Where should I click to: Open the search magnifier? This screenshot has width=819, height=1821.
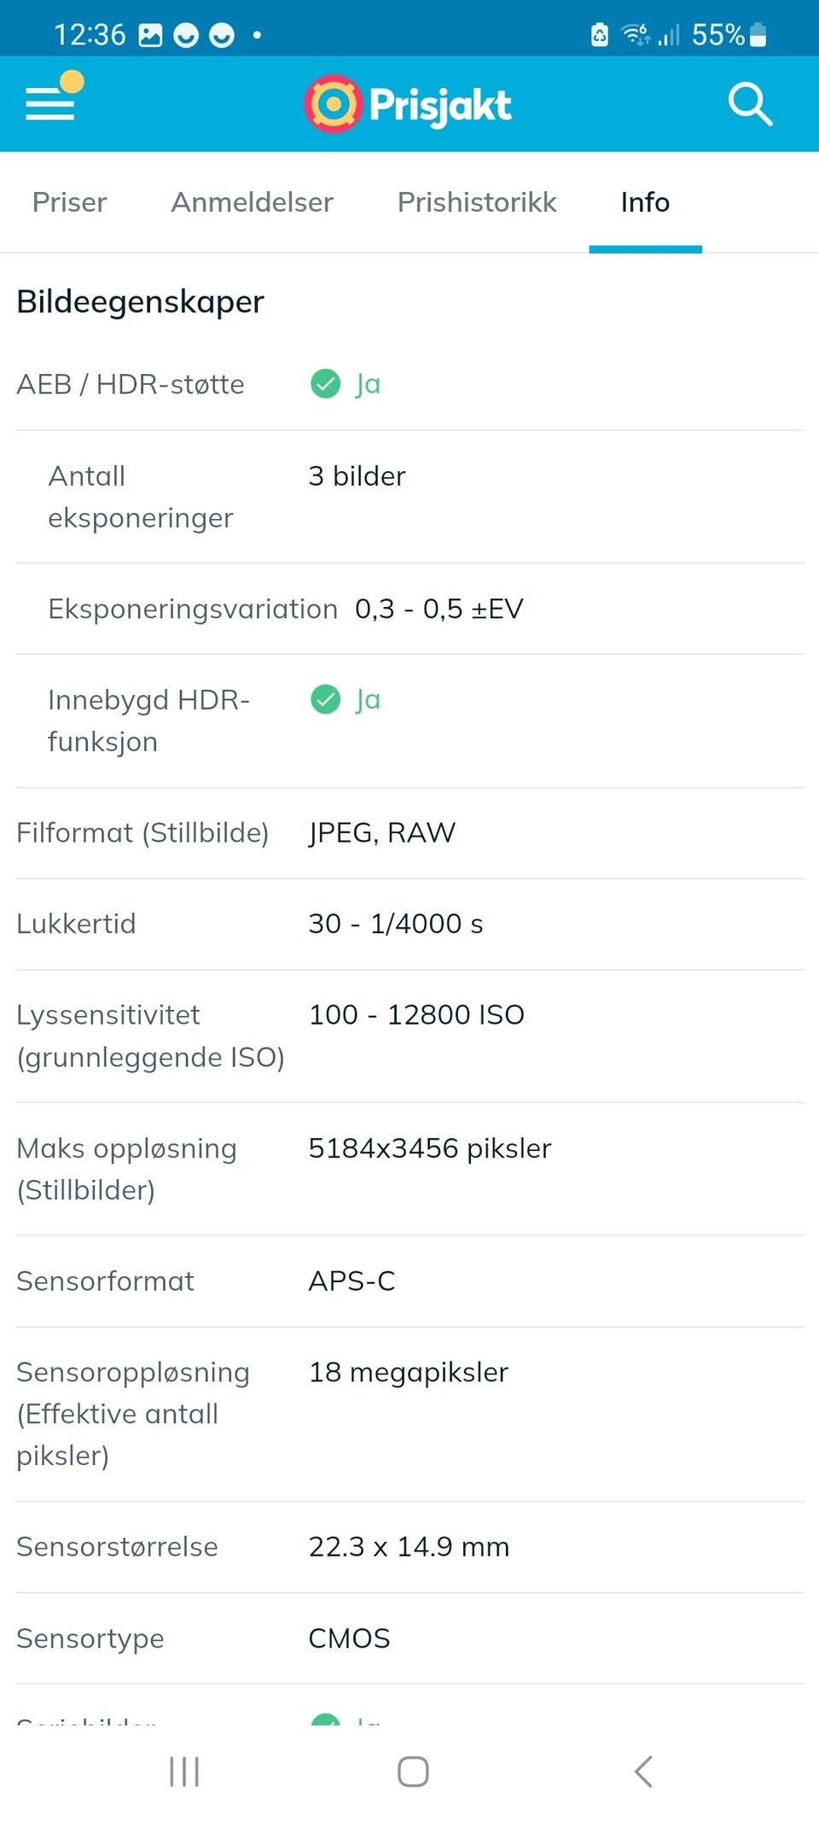(x=750, y=104)
